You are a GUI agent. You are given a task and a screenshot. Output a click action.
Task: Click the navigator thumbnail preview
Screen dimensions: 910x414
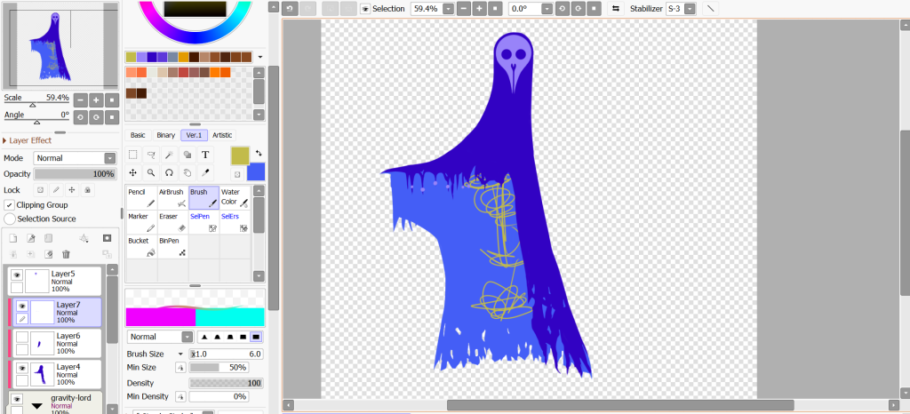pos(60,45)
